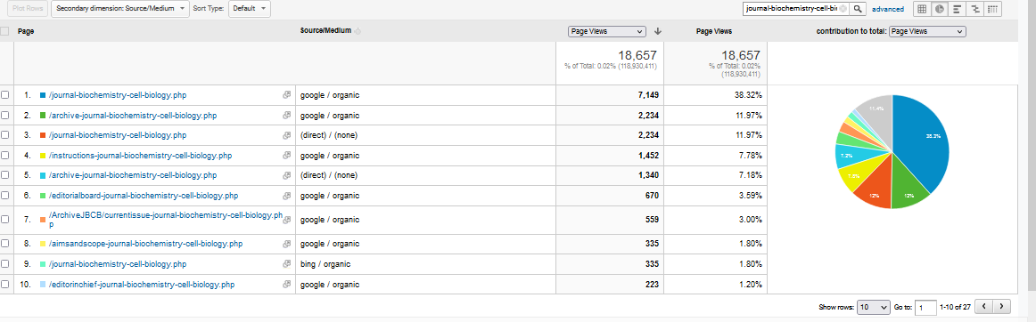Toggle the select-all rows checkbox in header
Image resolution: width=1036 pixels, height=322 pixels.
click(5, 31)
